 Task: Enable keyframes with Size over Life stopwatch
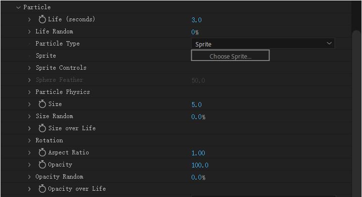pyautogui.click(x=42, y=128)
